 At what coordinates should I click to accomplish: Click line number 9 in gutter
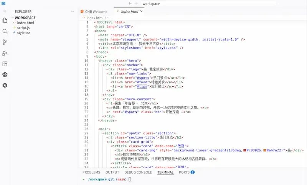click(x=87, y=56)
